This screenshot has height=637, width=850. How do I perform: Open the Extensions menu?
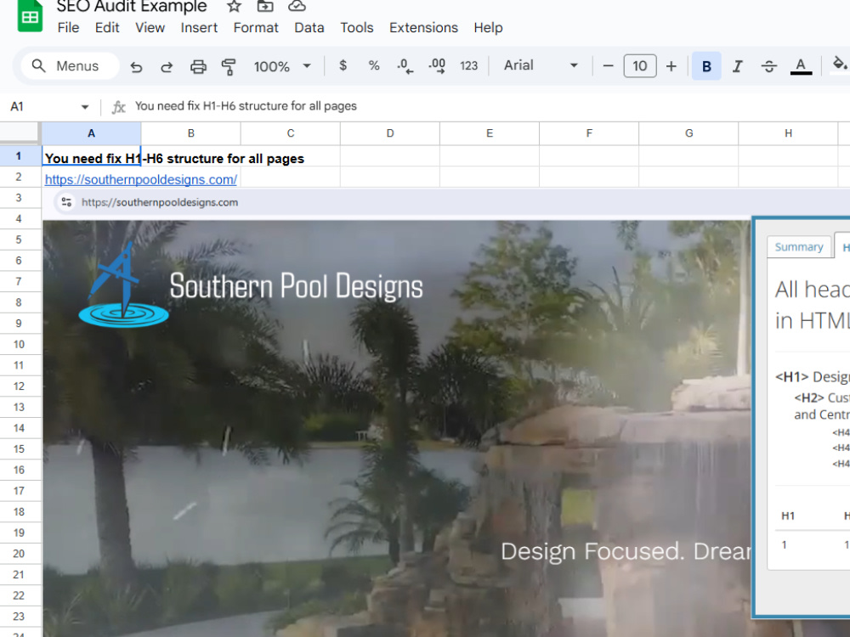(423, 28)
